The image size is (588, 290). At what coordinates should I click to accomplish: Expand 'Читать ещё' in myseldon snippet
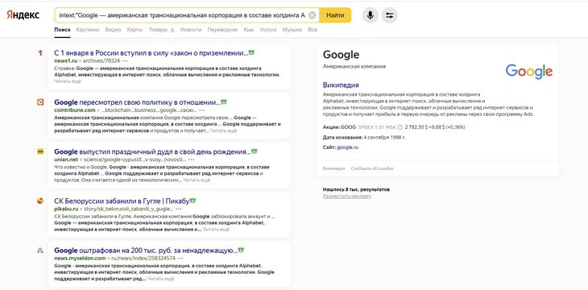tap(161, 279)
